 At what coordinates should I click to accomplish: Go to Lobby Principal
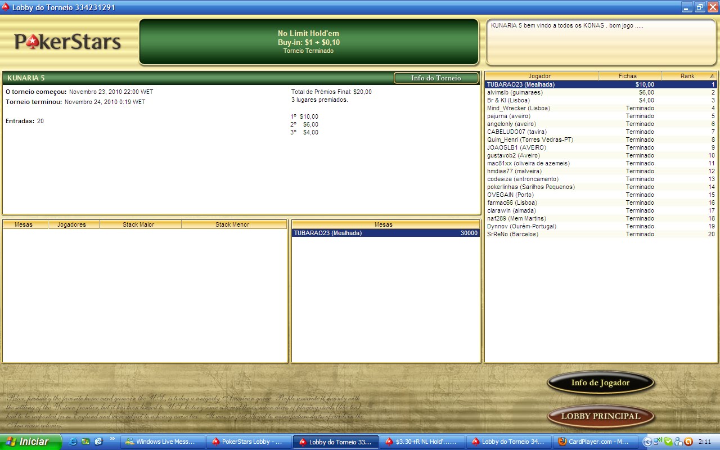[x=601, y=417]
